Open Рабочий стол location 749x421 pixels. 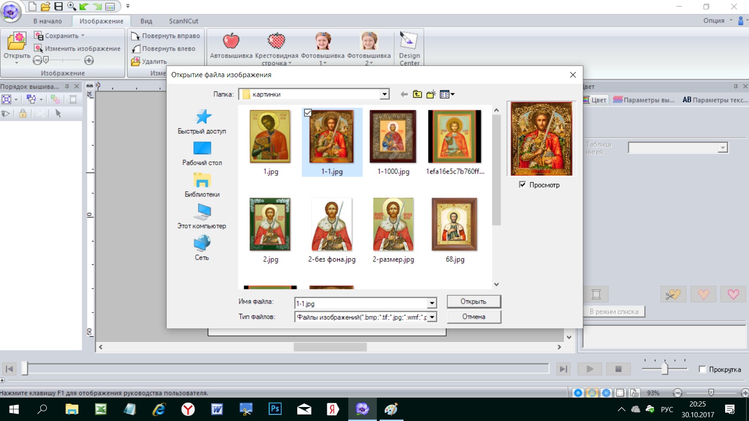tap(202, 153)
